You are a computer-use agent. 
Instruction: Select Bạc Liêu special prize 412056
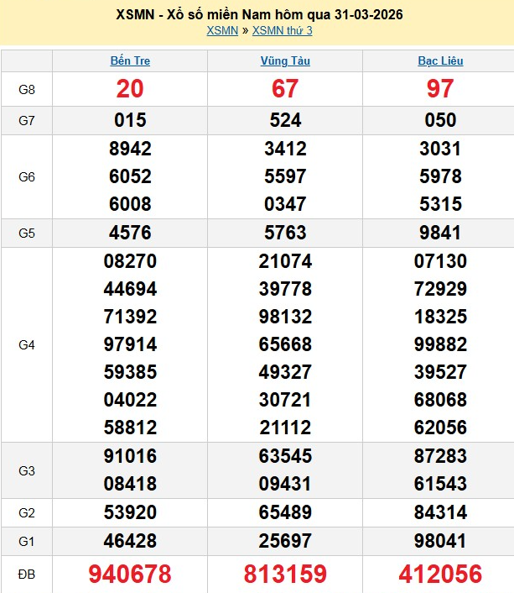point(440,574)
